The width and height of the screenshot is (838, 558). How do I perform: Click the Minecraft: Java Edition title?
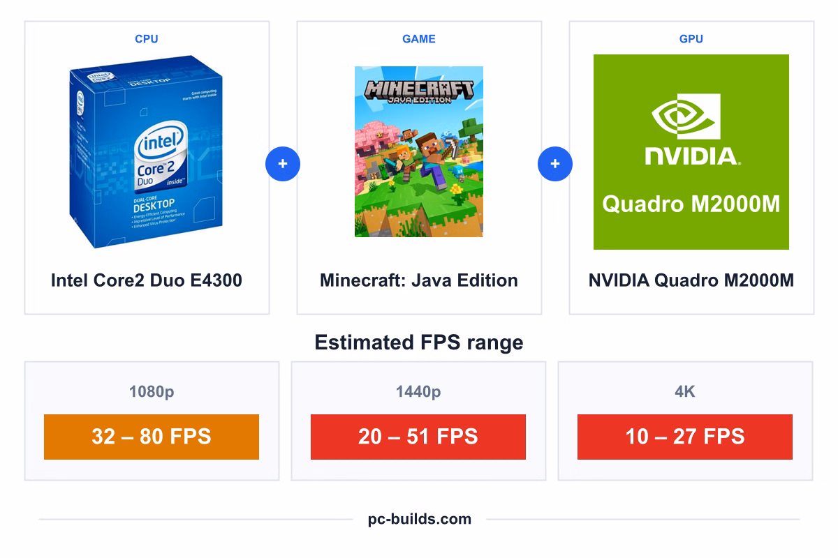[419, 280]
